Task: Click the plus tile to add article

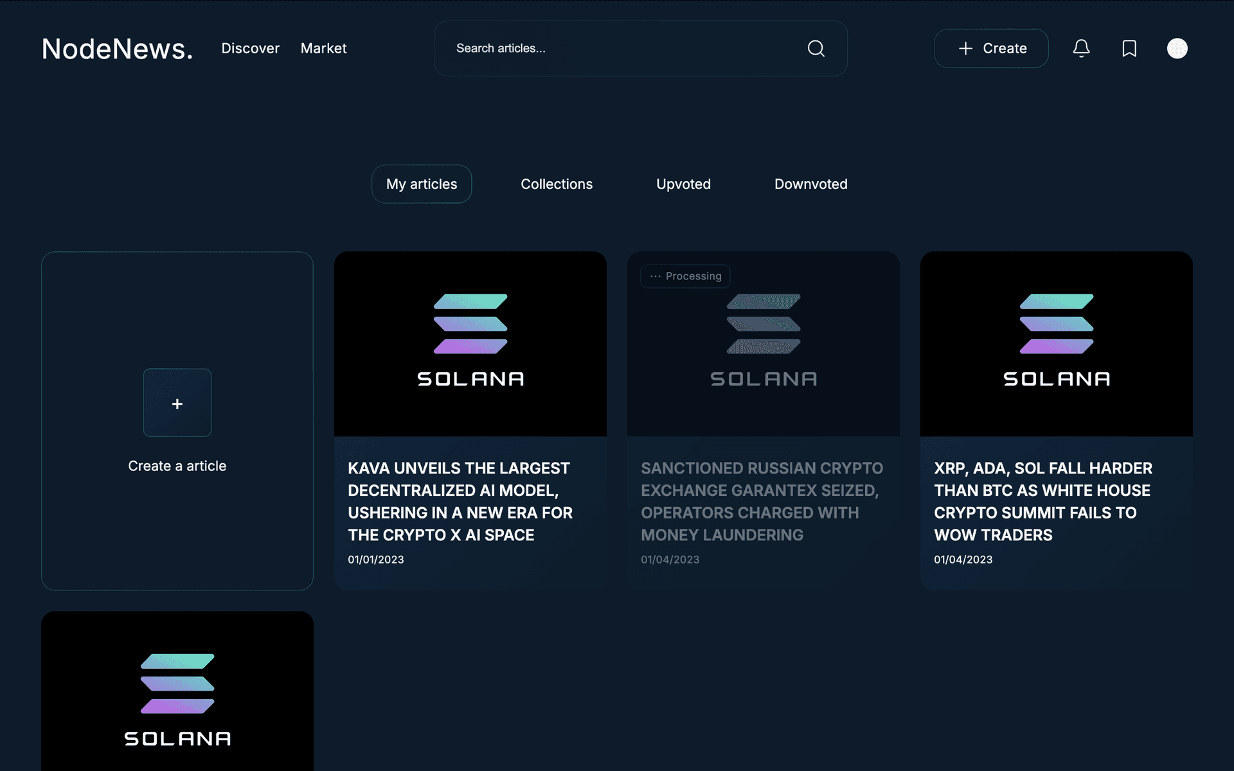Action: click(177, 403)
